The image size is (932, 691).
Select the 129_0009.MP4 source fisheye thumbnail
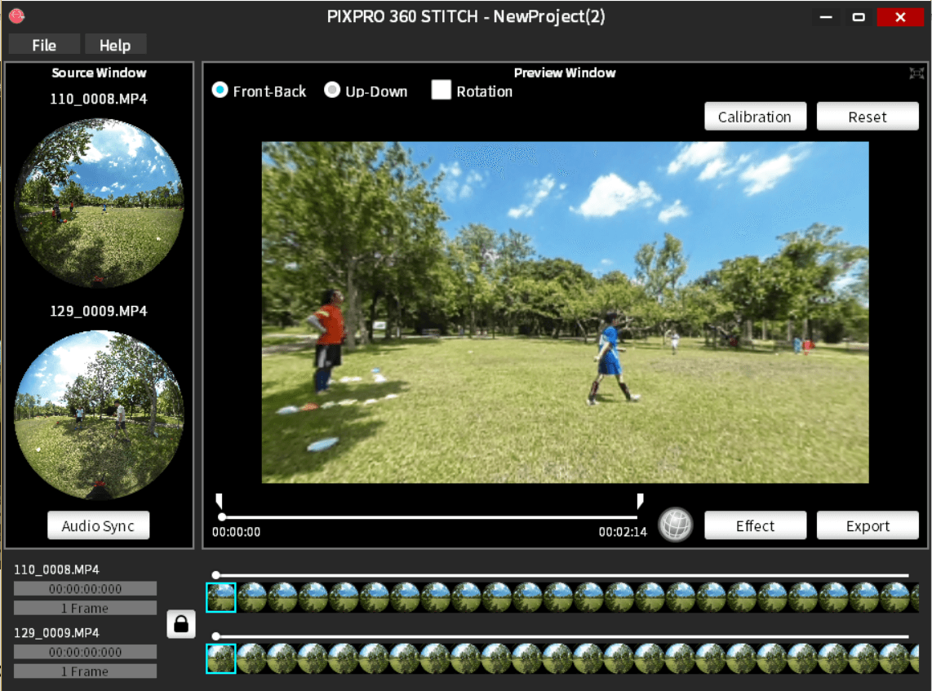[99, 414]
